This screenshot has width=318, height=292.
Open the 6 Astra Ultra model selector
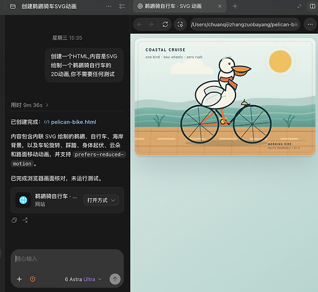(83, 279)
